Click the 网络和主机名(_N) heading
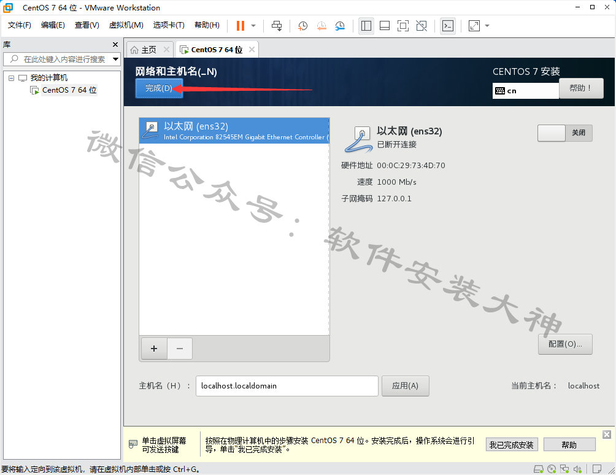The image size is (616, 475). (176, 72)
